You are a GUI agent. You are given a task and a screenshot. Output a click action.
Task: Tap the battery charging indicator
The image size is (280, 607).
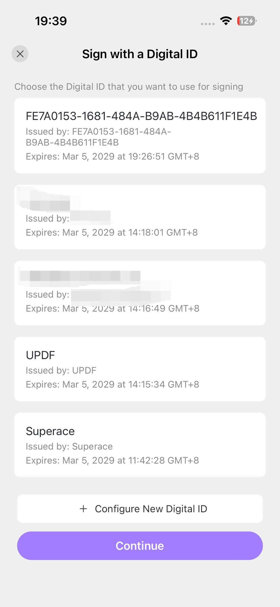[x=246, y=21]
